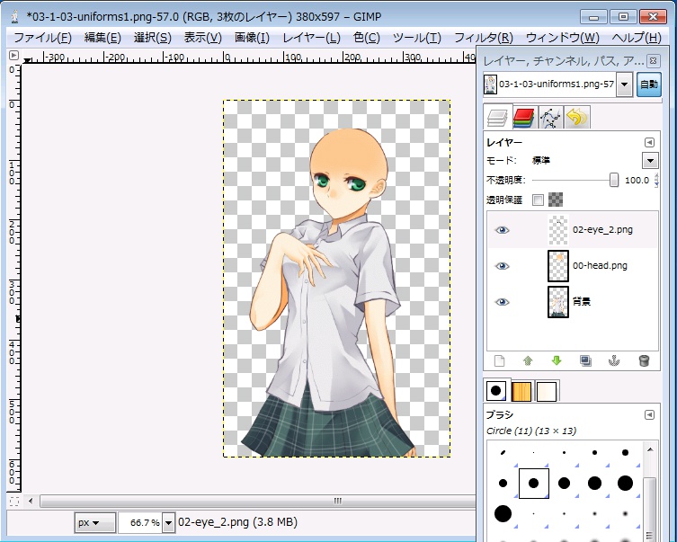This screenshot has width=677, height=542.
Task: Open the Brushes tab with black circle
Action: 496,390
